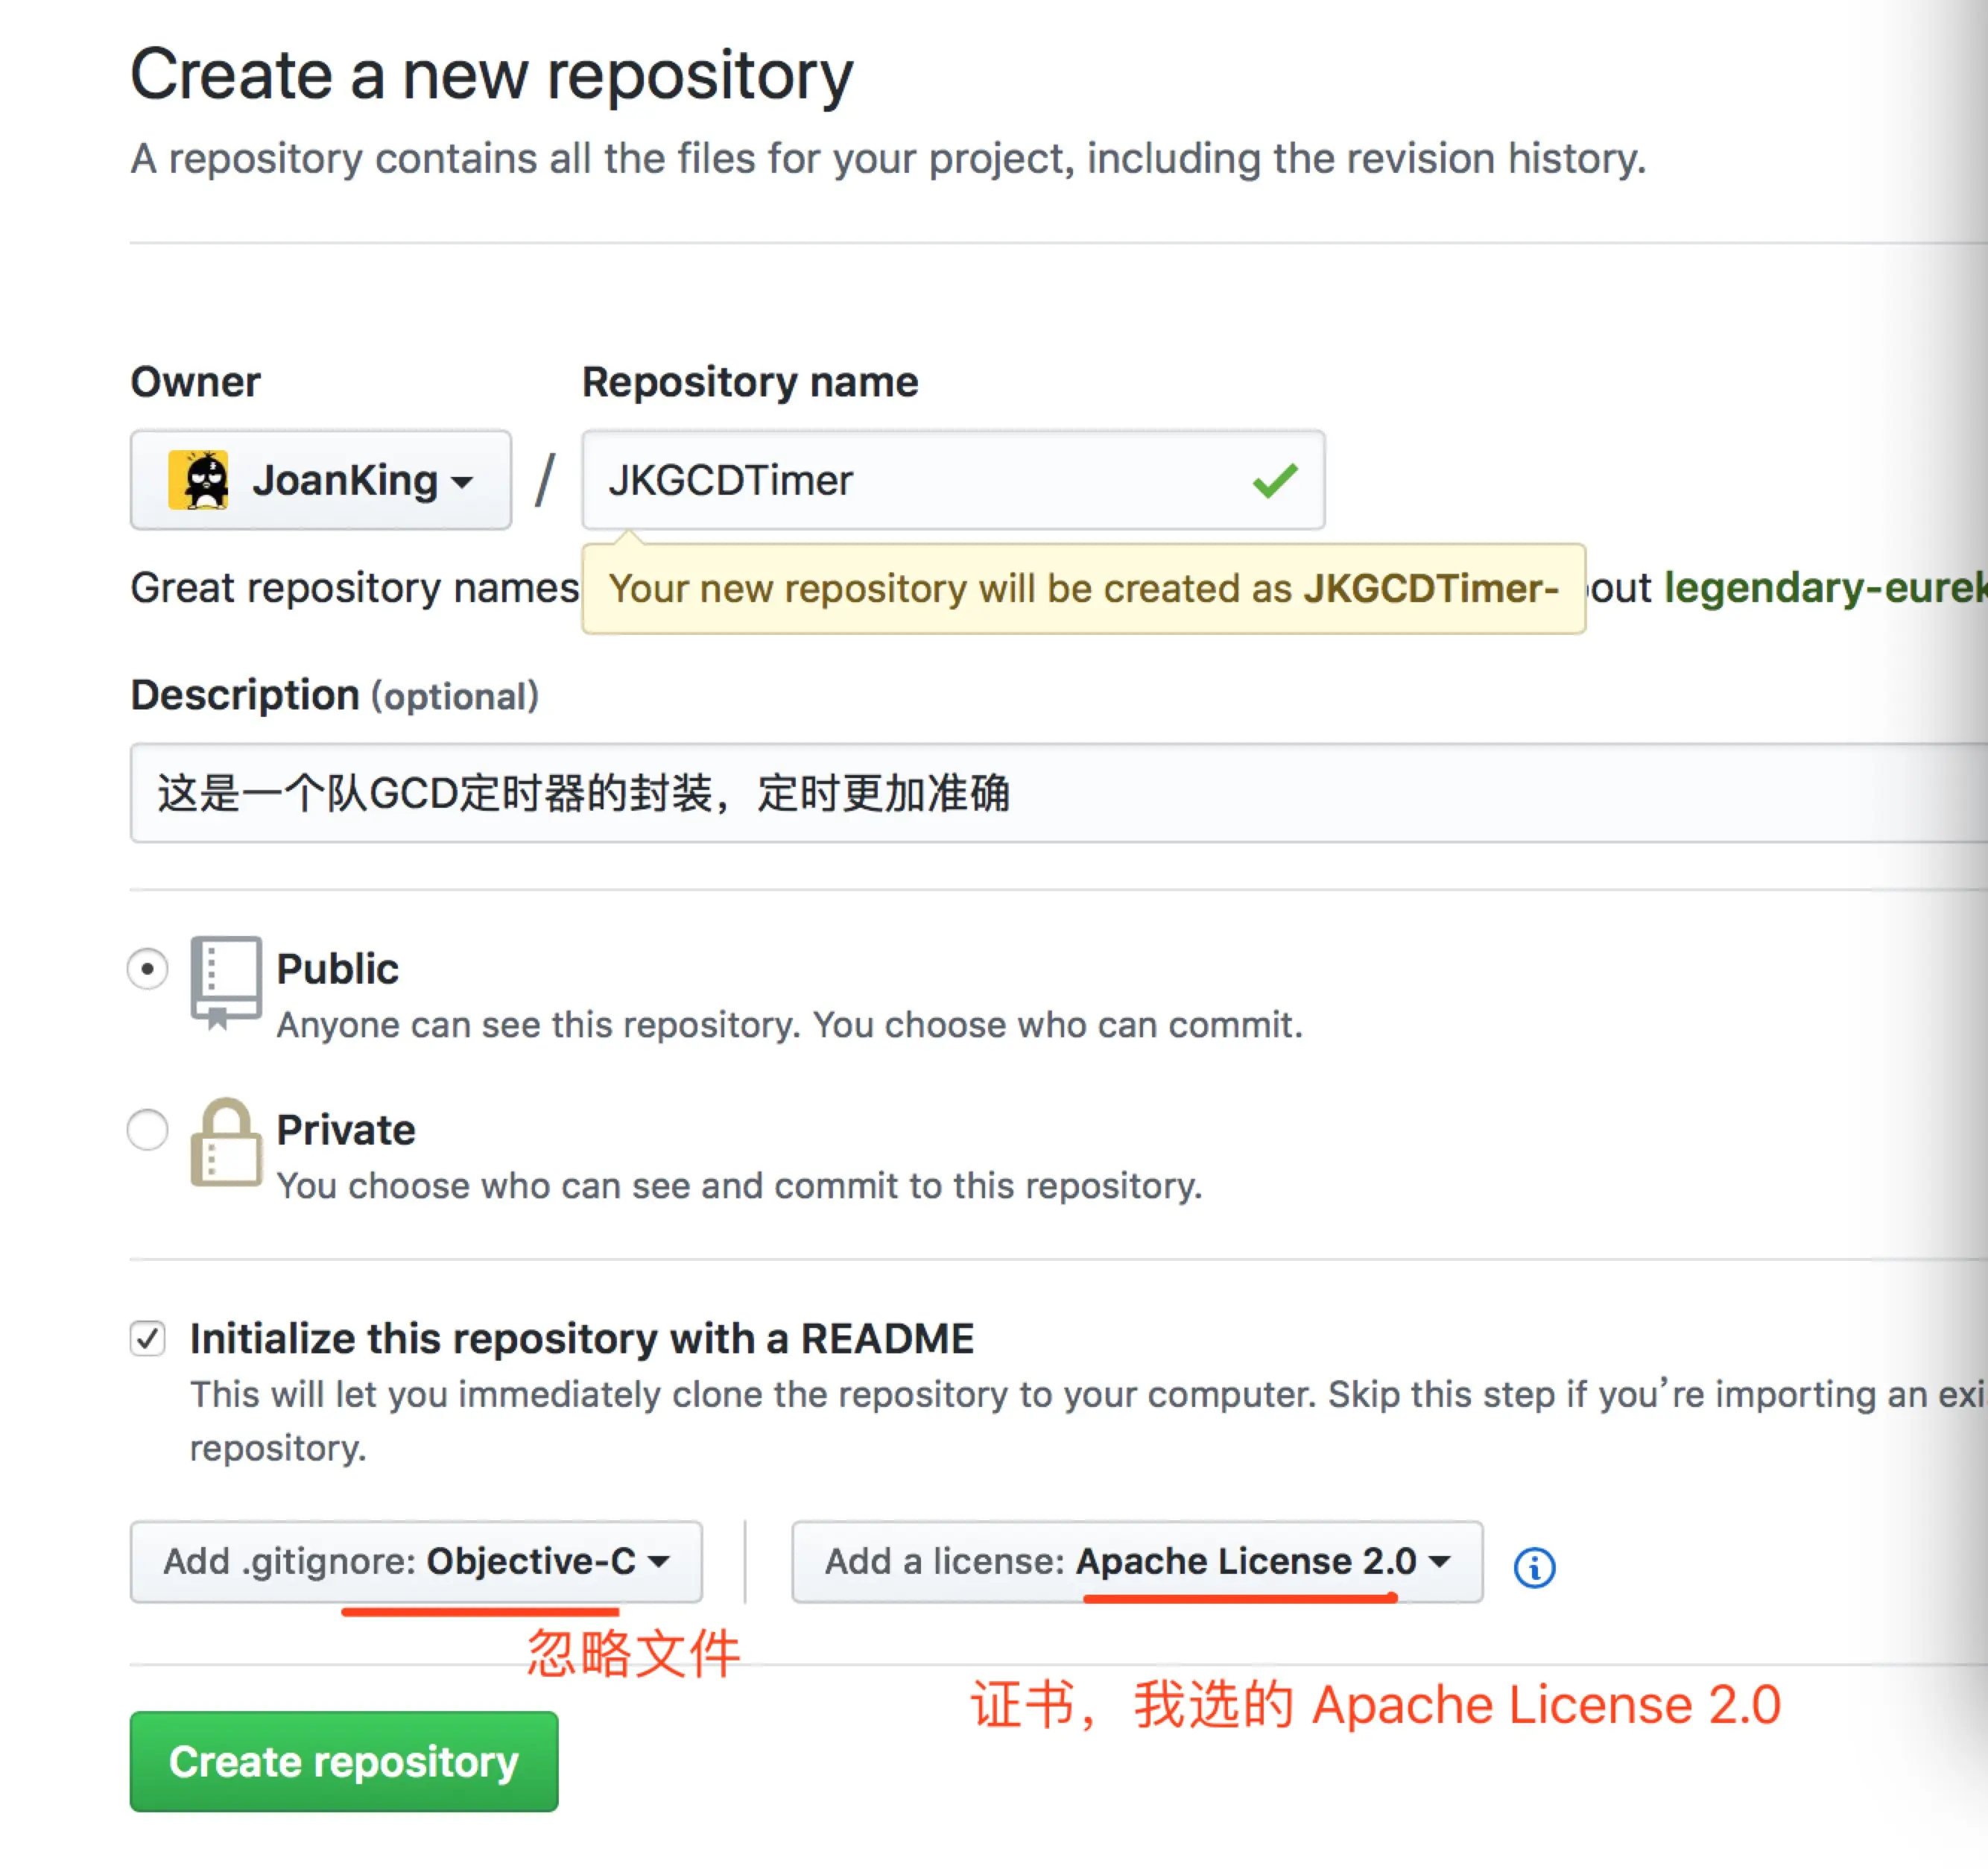Click the 'Your new repository will be created' tooltip
The width and height of the screenshot is (1988, 1869).
click(x=1084, y=589)
